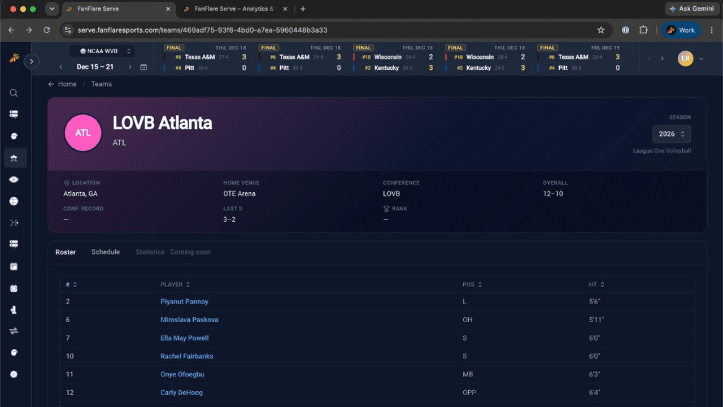Open Rachel Fairbanks' player page

187,356
